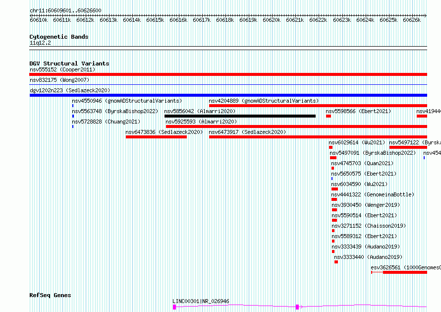Click the nsv5563748 (ByrskaBishop2022) label

pos(115,111)
